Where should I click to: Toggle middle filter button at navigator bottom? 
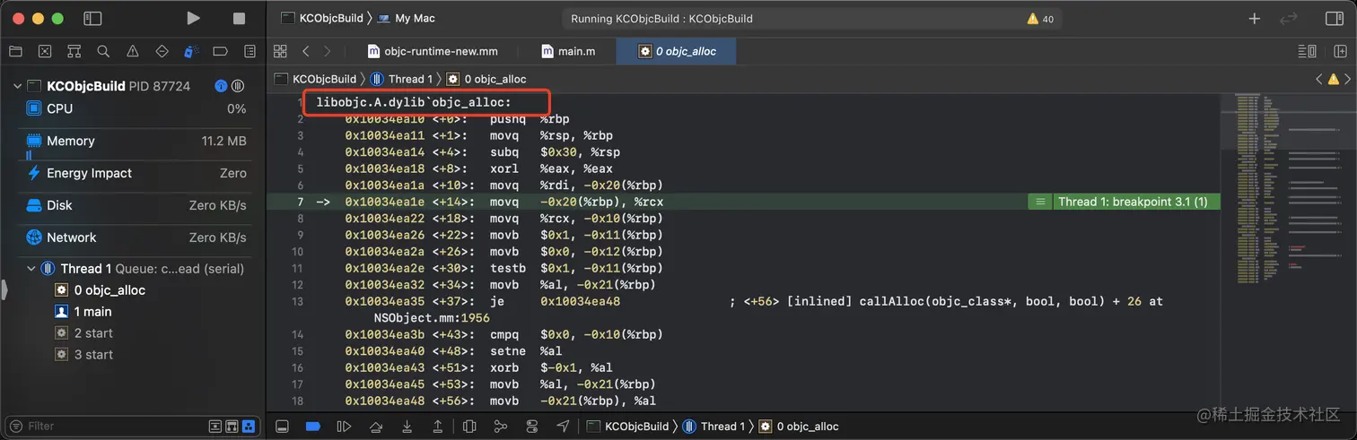tap(232, 427)
